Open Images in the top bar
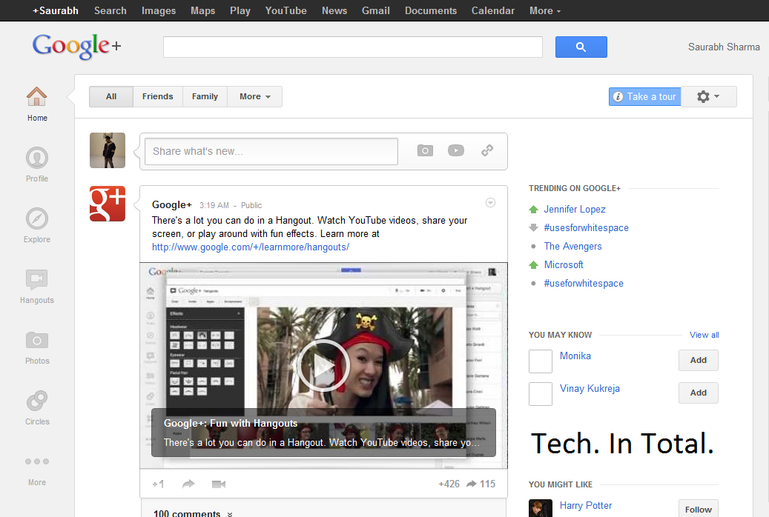This screenshot has height=517, width=769. tap(159, 11)
